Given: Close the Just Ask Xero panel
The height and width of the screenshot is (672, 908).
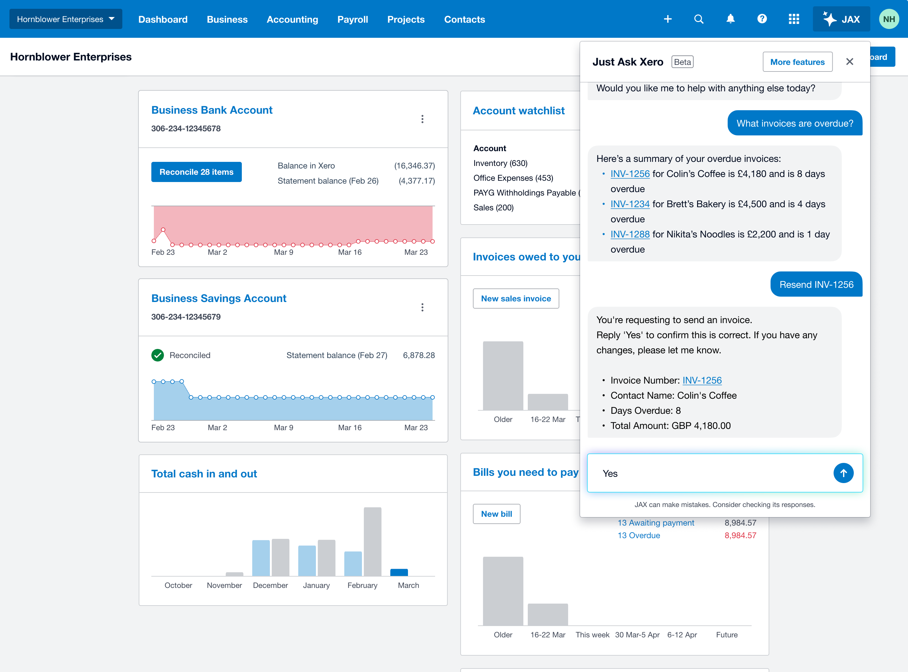Looking at the screenshot, I should click(x=849, y=62).
